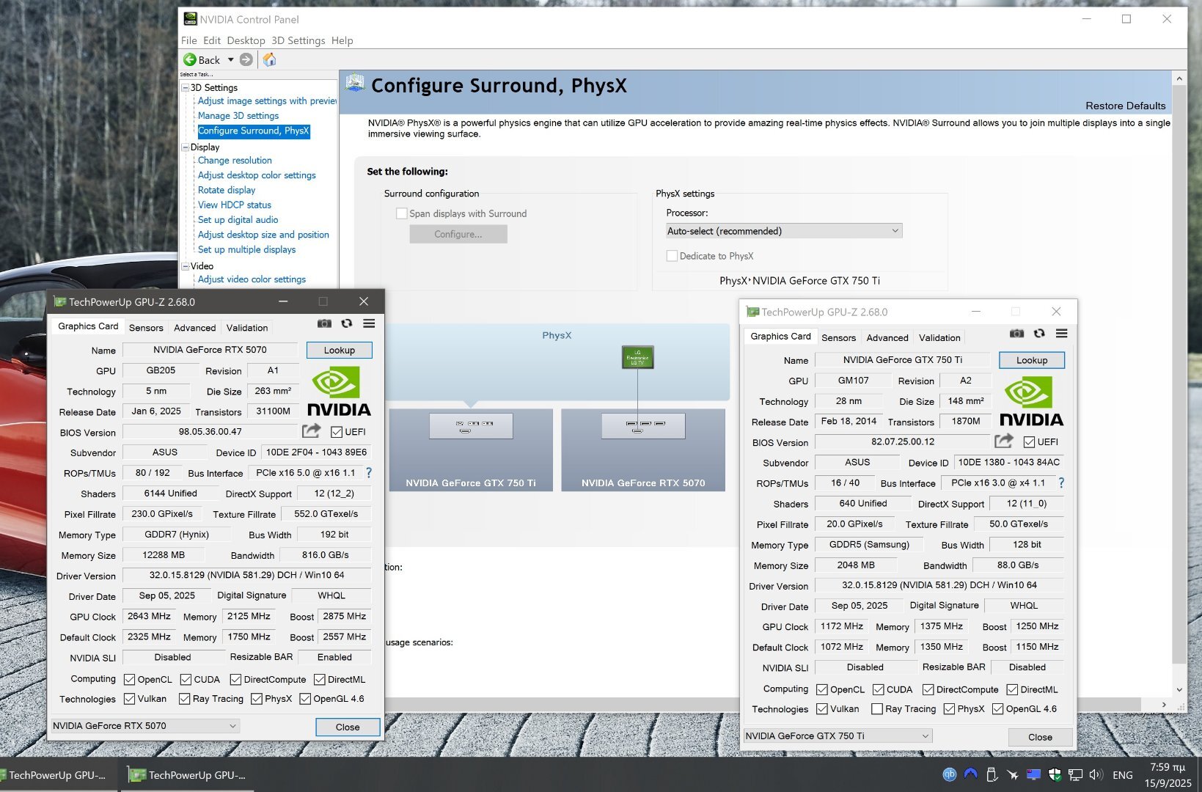
Task: Click Close button in GTX 750 Ti GPU-Z
Action: point(1040,738)
